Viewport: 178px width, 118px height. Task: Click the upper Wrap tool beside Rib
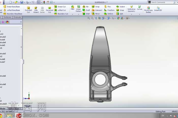pos(96,7)
